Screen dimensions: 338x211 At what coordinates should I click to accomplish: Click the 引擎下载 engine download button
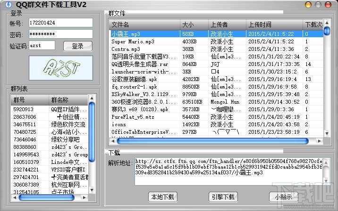coord(223,197)
